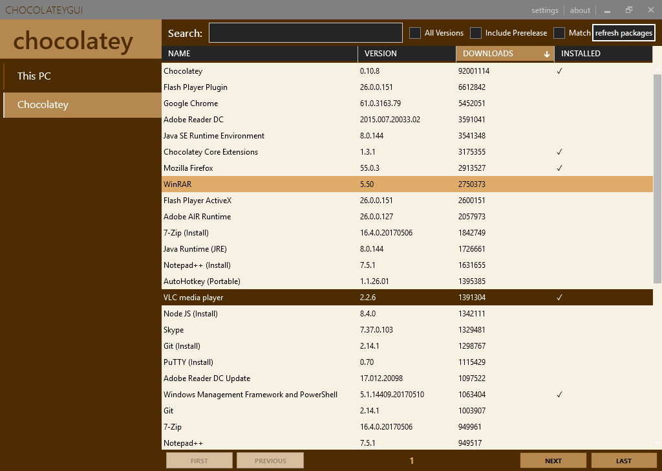Click the scroll-down arrow of package list
The image size is (662, 471).
click(x=657, y=443)
